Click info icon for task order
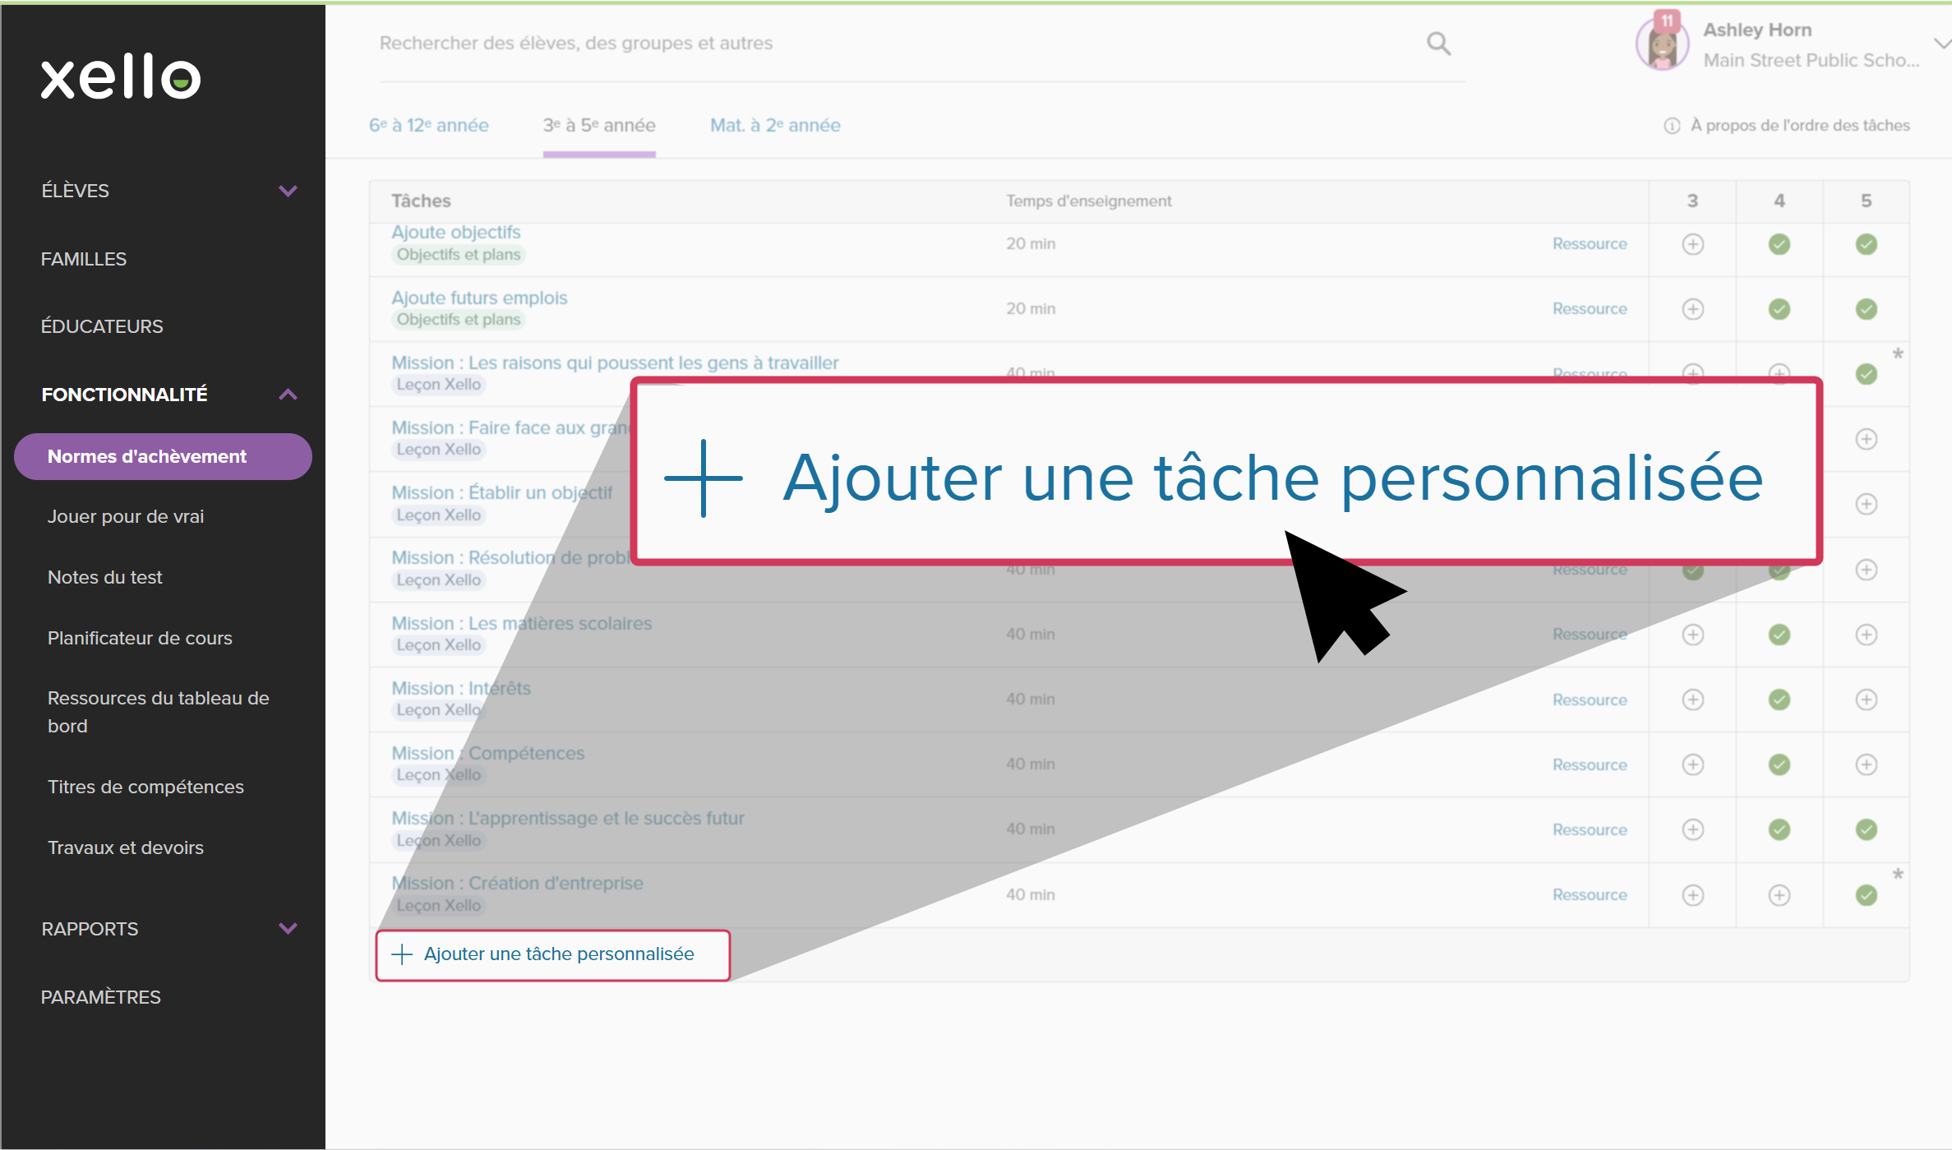Viewport: 1952px width, 1150px height. tap(1672, 126)
